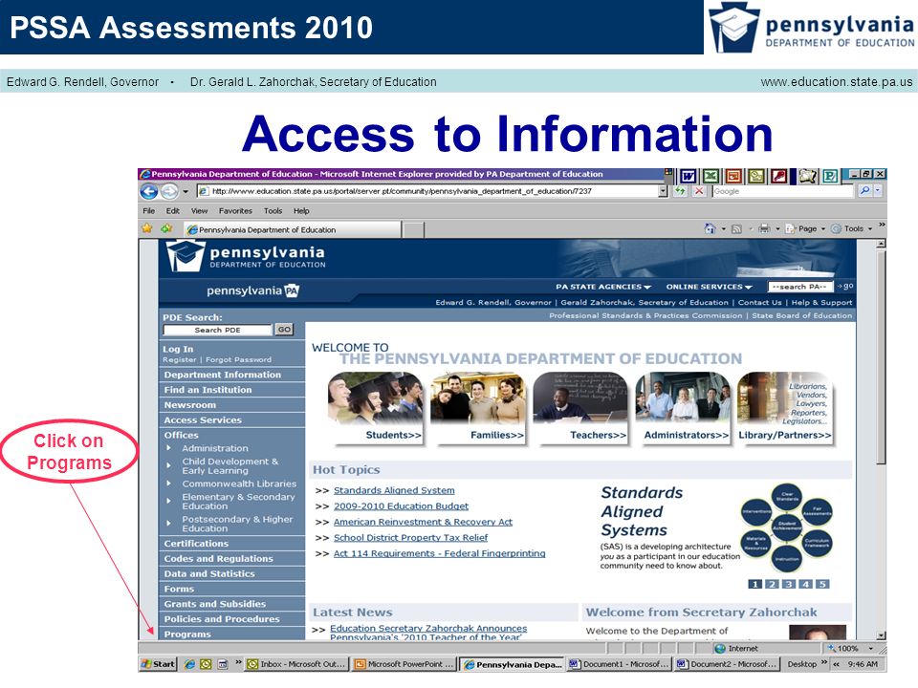Open the Standards Aligned System link
Image resolution: width=918 pixels, height=688 pixels.
pos(394,490)
